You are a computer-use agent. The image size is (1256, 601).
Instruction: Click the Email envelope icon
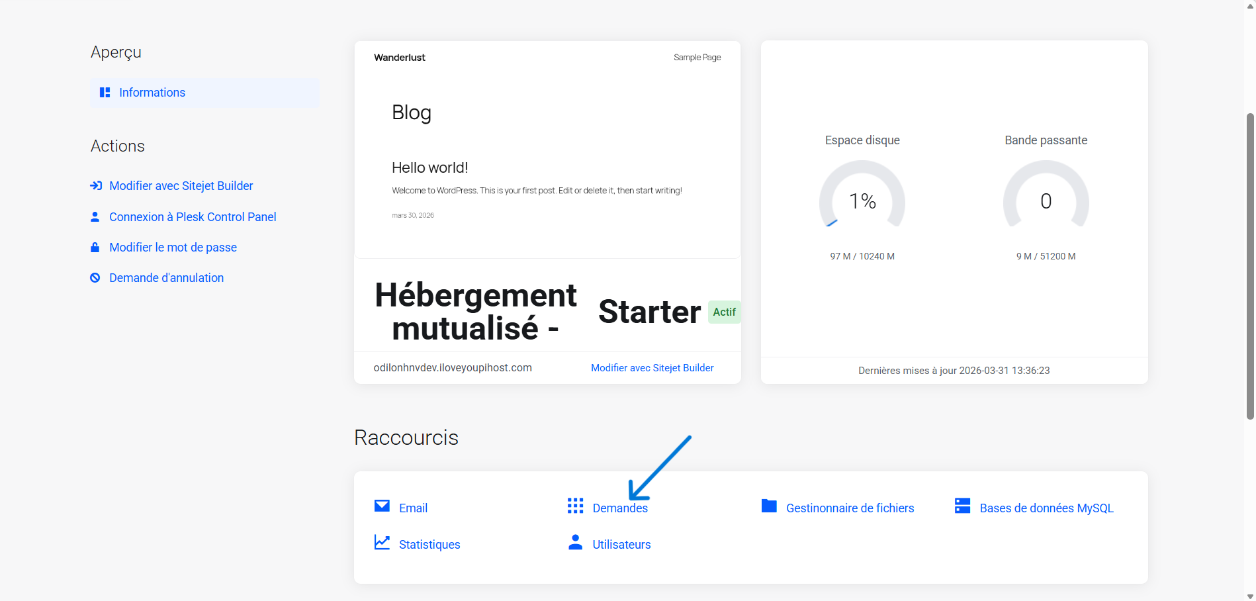(382, 506)
